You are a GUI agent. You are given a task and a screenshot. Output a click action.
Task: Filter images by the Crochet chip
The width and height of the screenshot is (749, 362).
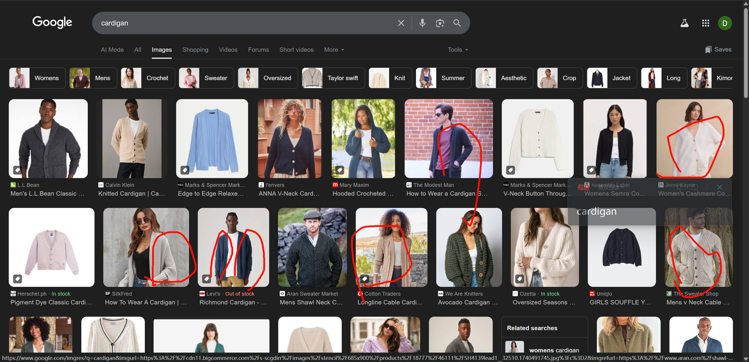click(x=148, y=78)
